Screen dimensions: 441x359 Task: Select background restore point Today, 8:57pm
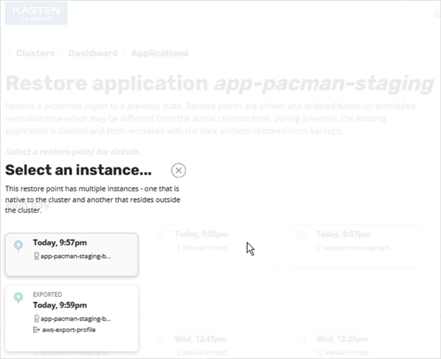pos(355,246)
